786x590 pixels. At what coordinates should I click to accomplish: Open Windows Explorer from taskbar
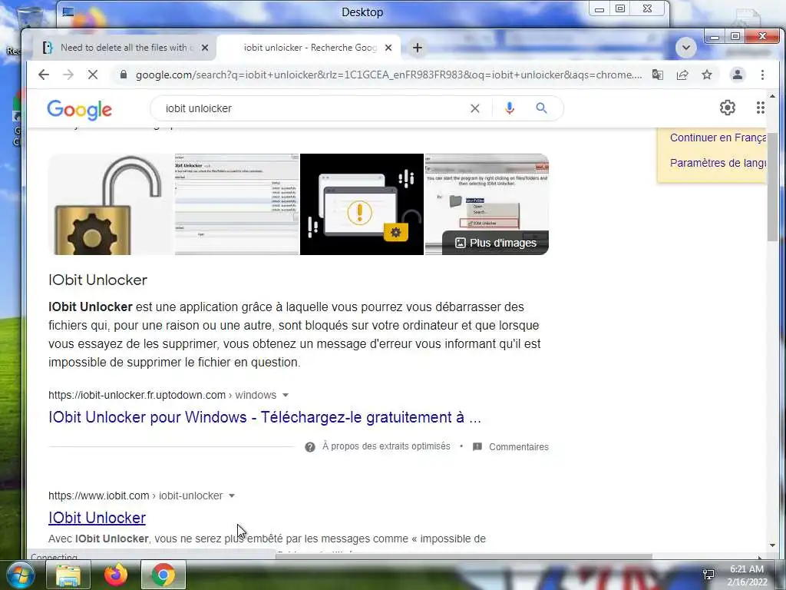tap(68, 575)
